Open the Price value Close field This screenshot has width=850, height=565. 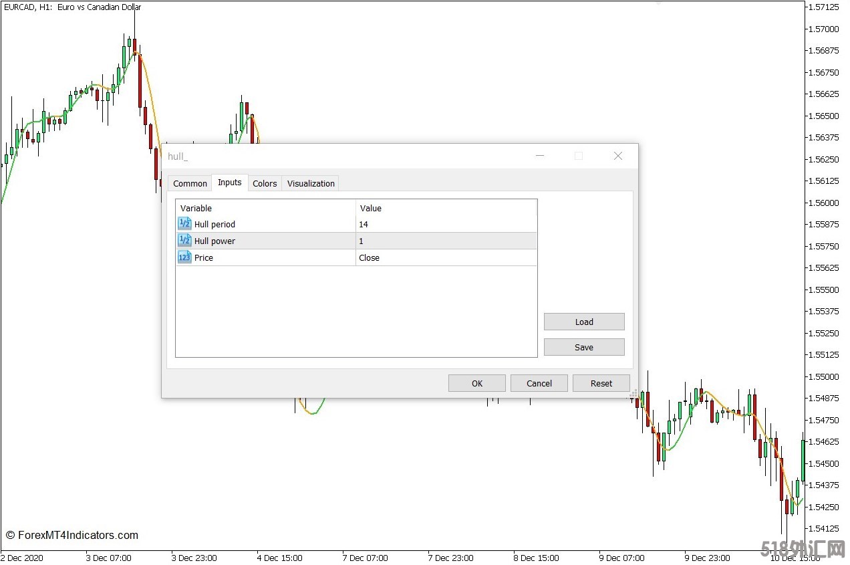(446, 257)
